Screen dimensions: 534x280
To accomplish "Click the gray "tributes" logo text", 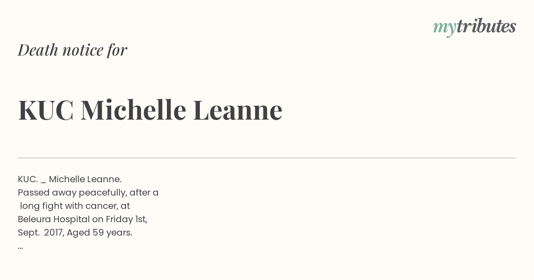I will pyautogui.click(x=486, y=26).
